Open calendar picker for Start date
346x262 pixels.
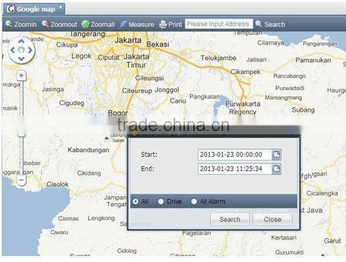coord(276,155)
